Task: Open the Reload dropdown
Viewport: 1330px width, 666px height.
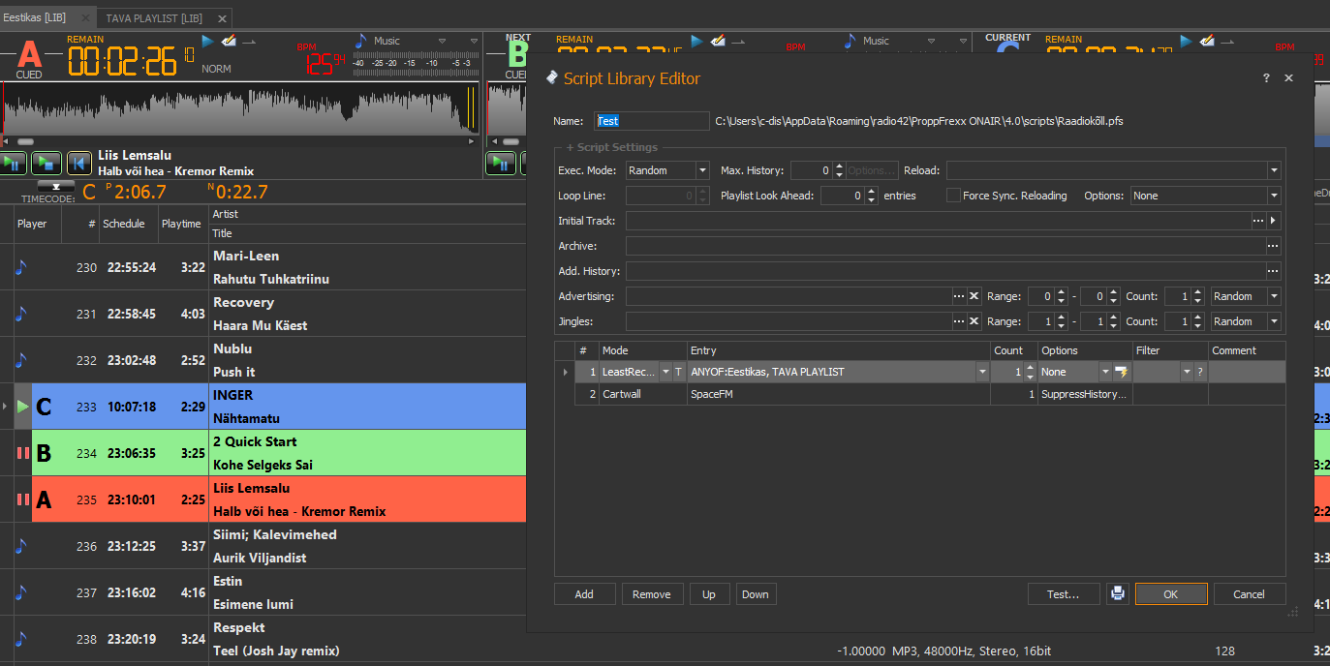Action: (x=1273, y=170)
